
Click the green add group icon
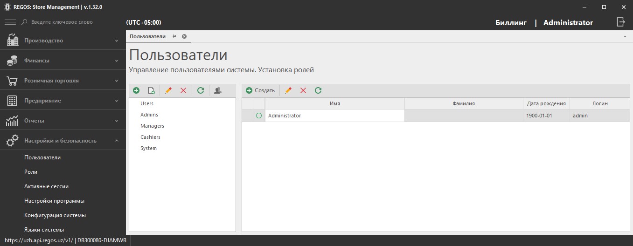pyautogui.click(x=136, y=90)
